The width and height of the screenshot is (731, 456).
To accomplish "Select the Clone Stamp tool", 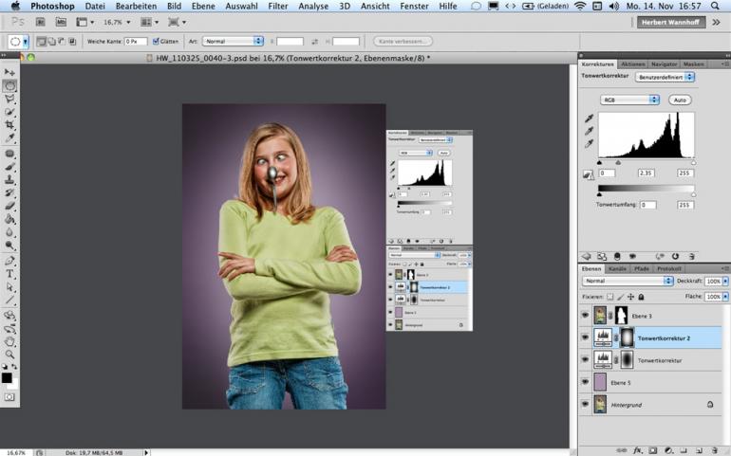I will click(9, 179).
